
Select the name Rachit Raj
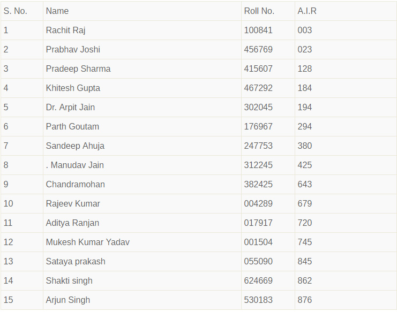[66, 30]
